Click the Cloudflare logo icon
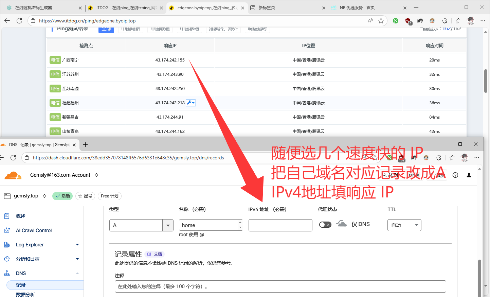 point(13,175)
